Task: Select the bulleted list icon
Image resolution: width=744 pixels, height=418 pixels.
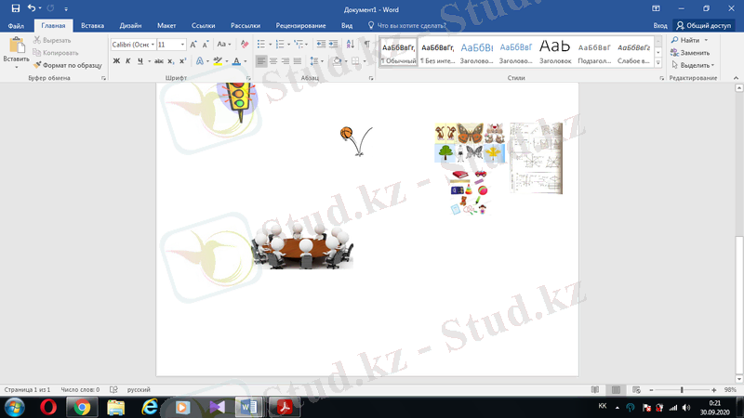Action: [261, 44]
